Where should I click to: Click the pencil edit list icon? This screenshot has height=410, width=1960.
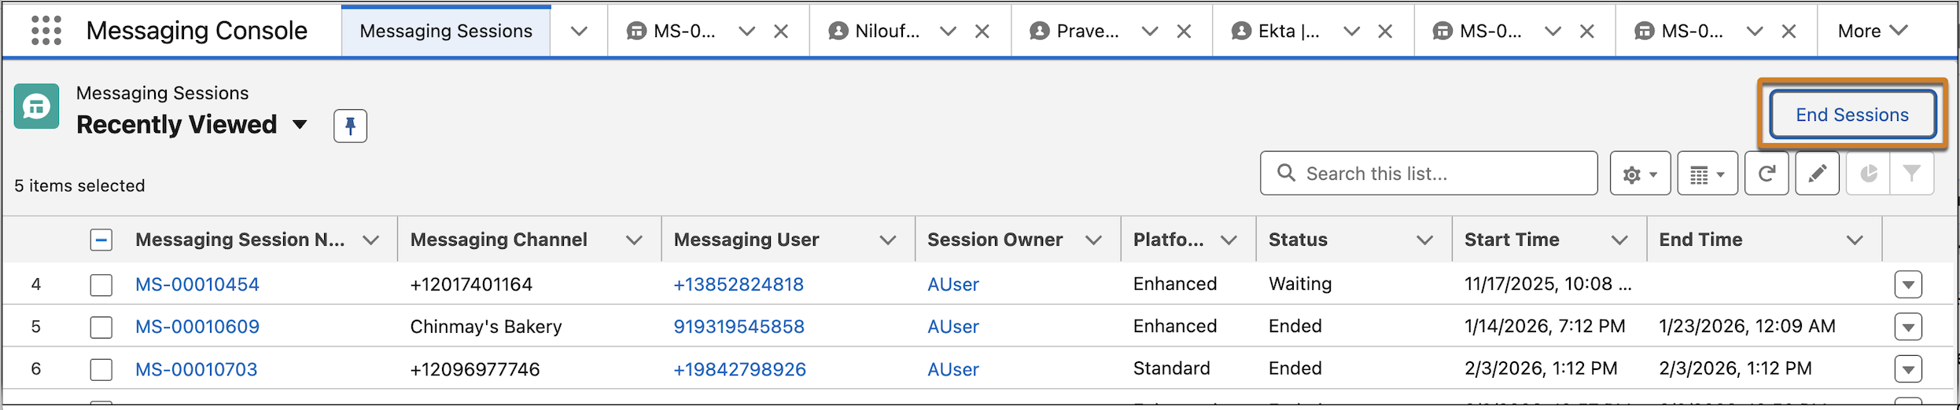tap(1817, 174)
